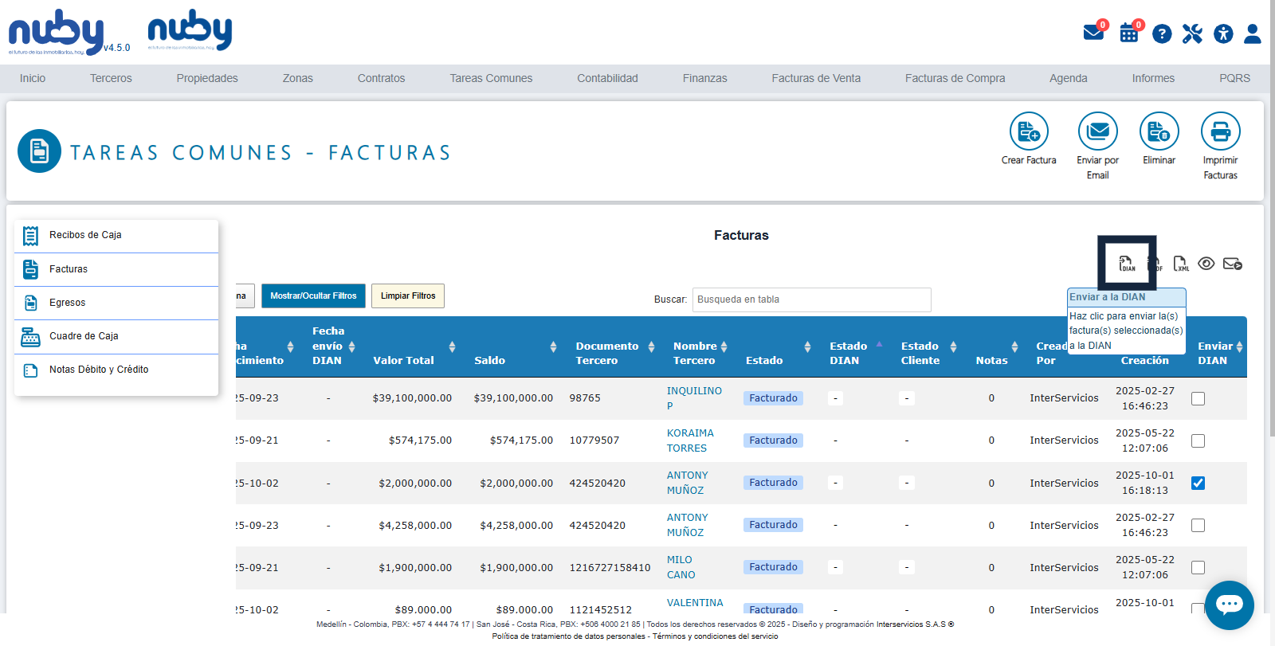
Task: Open the Crear Factura icon
Action: [1029, 132]
